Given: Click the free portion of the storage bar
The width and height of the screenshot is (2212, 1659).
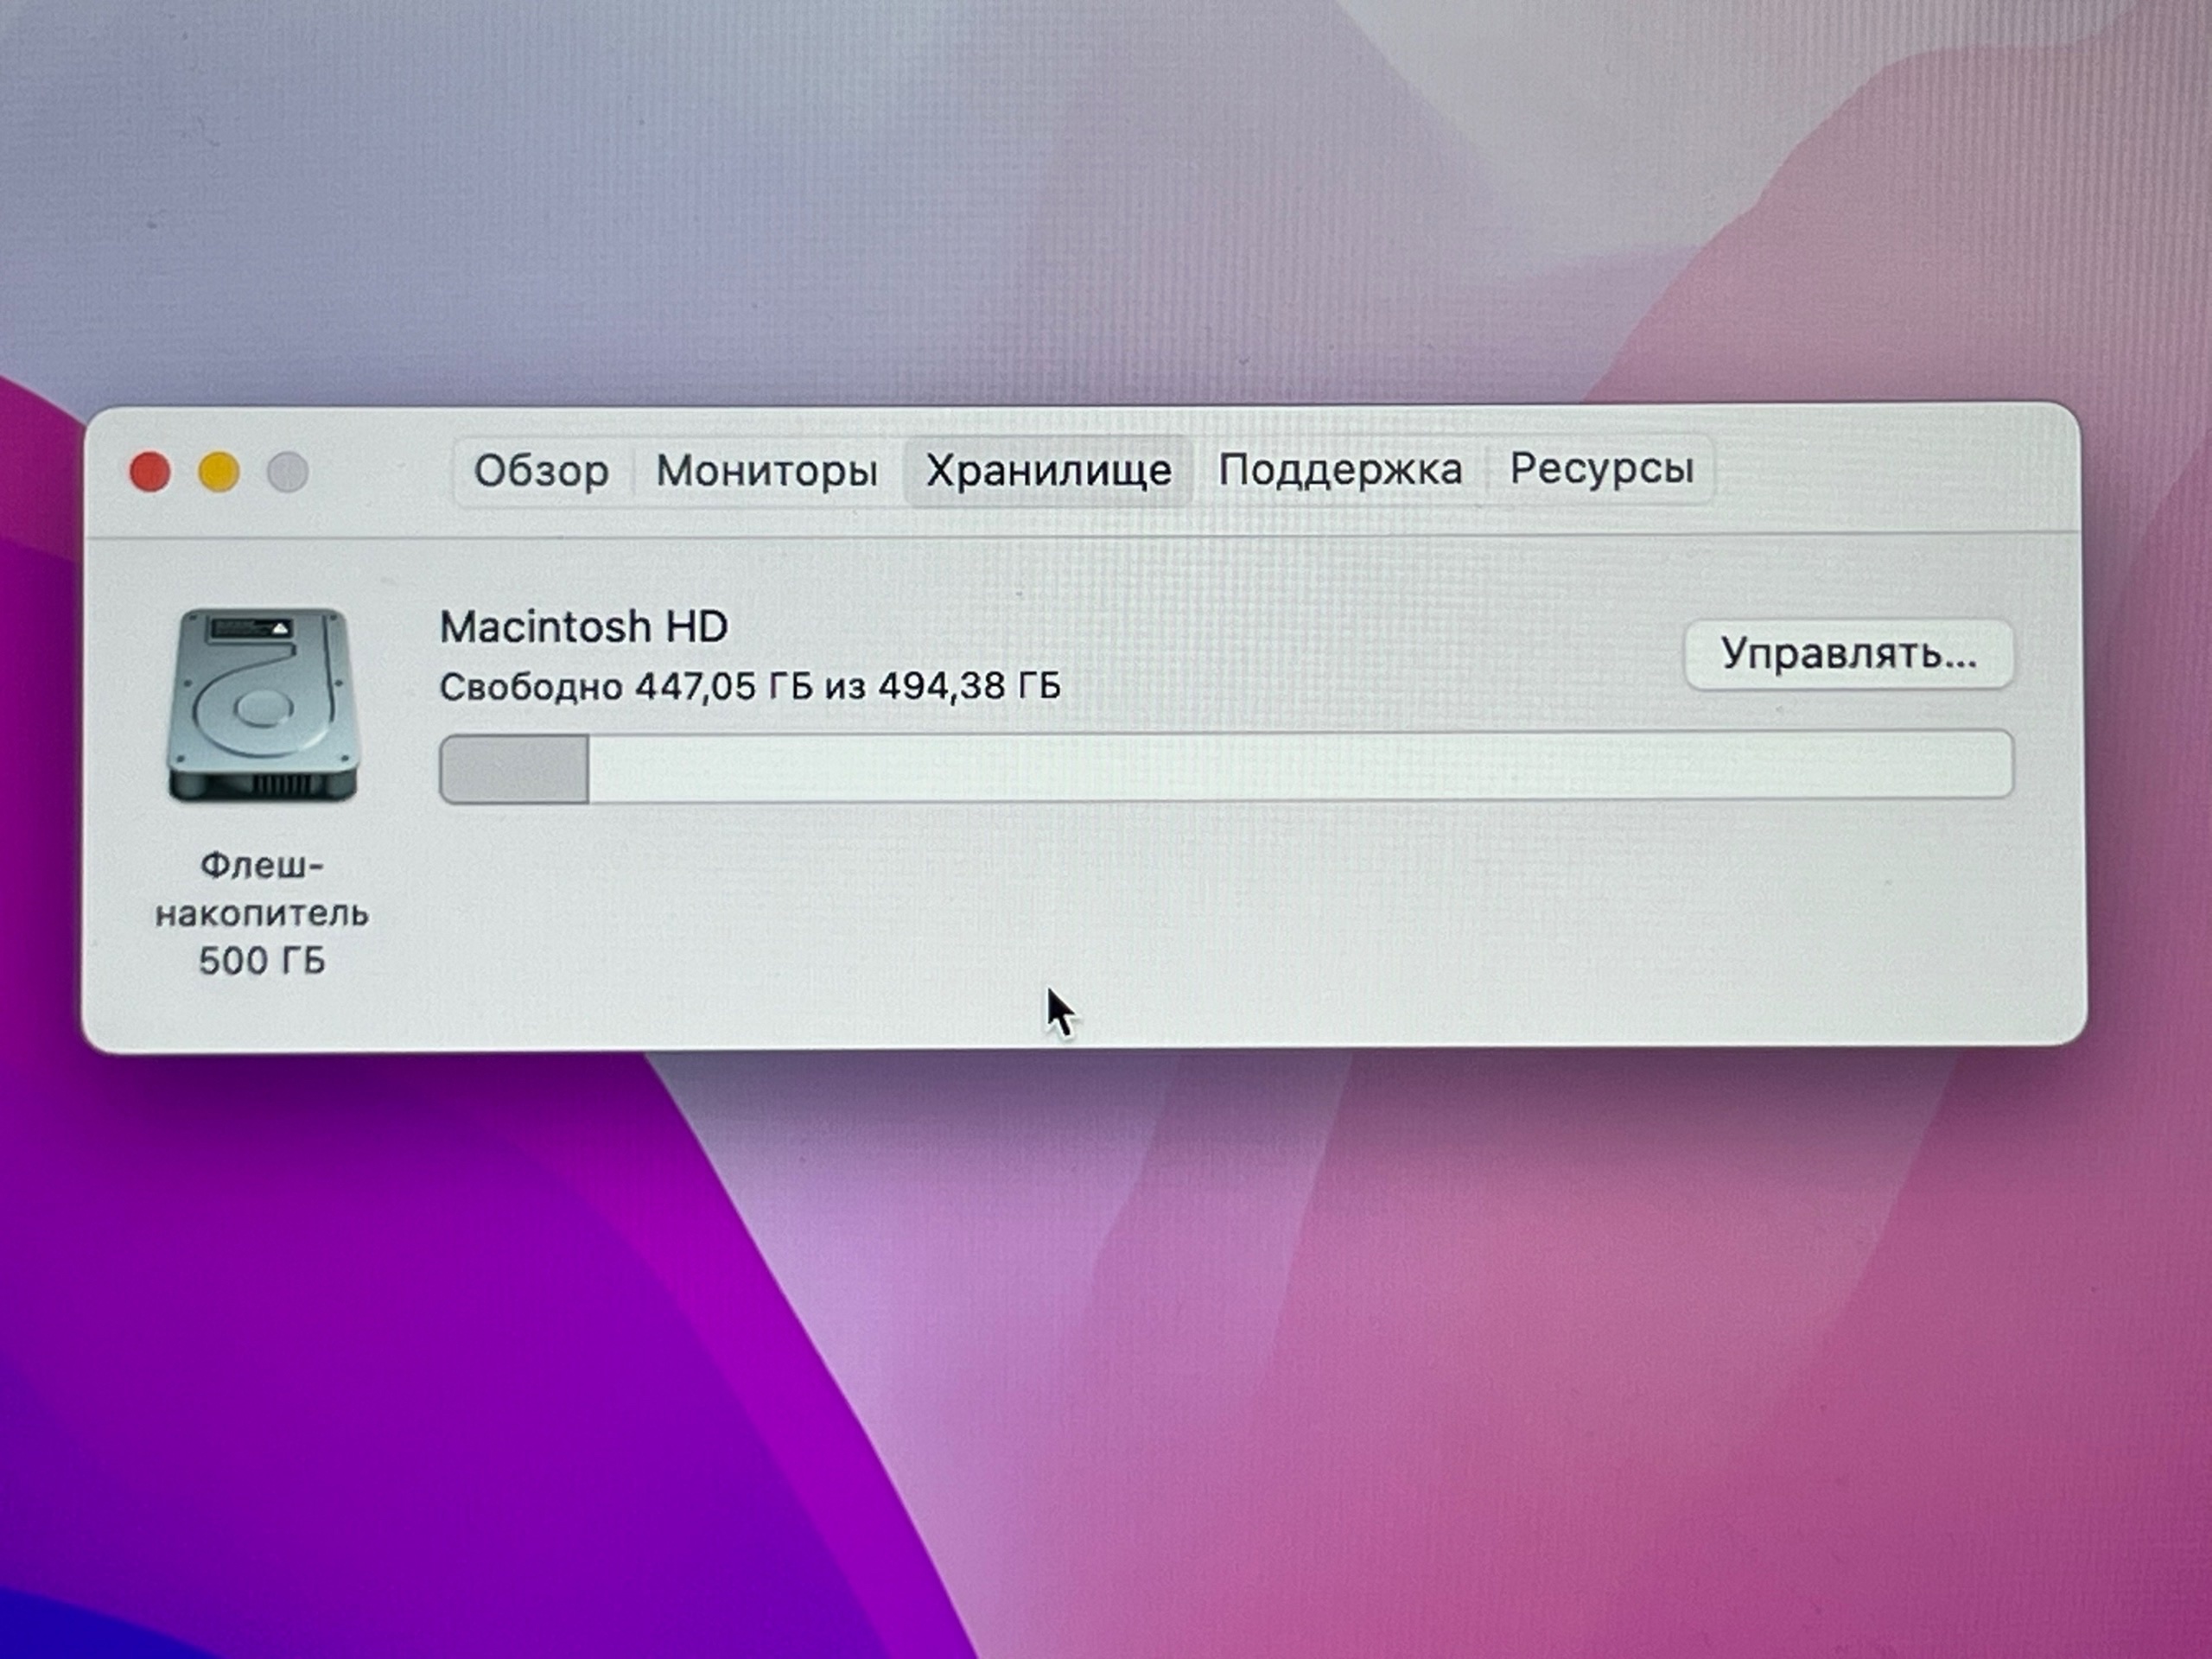Looking at the screenshot, I should (x=1300, y=766).
